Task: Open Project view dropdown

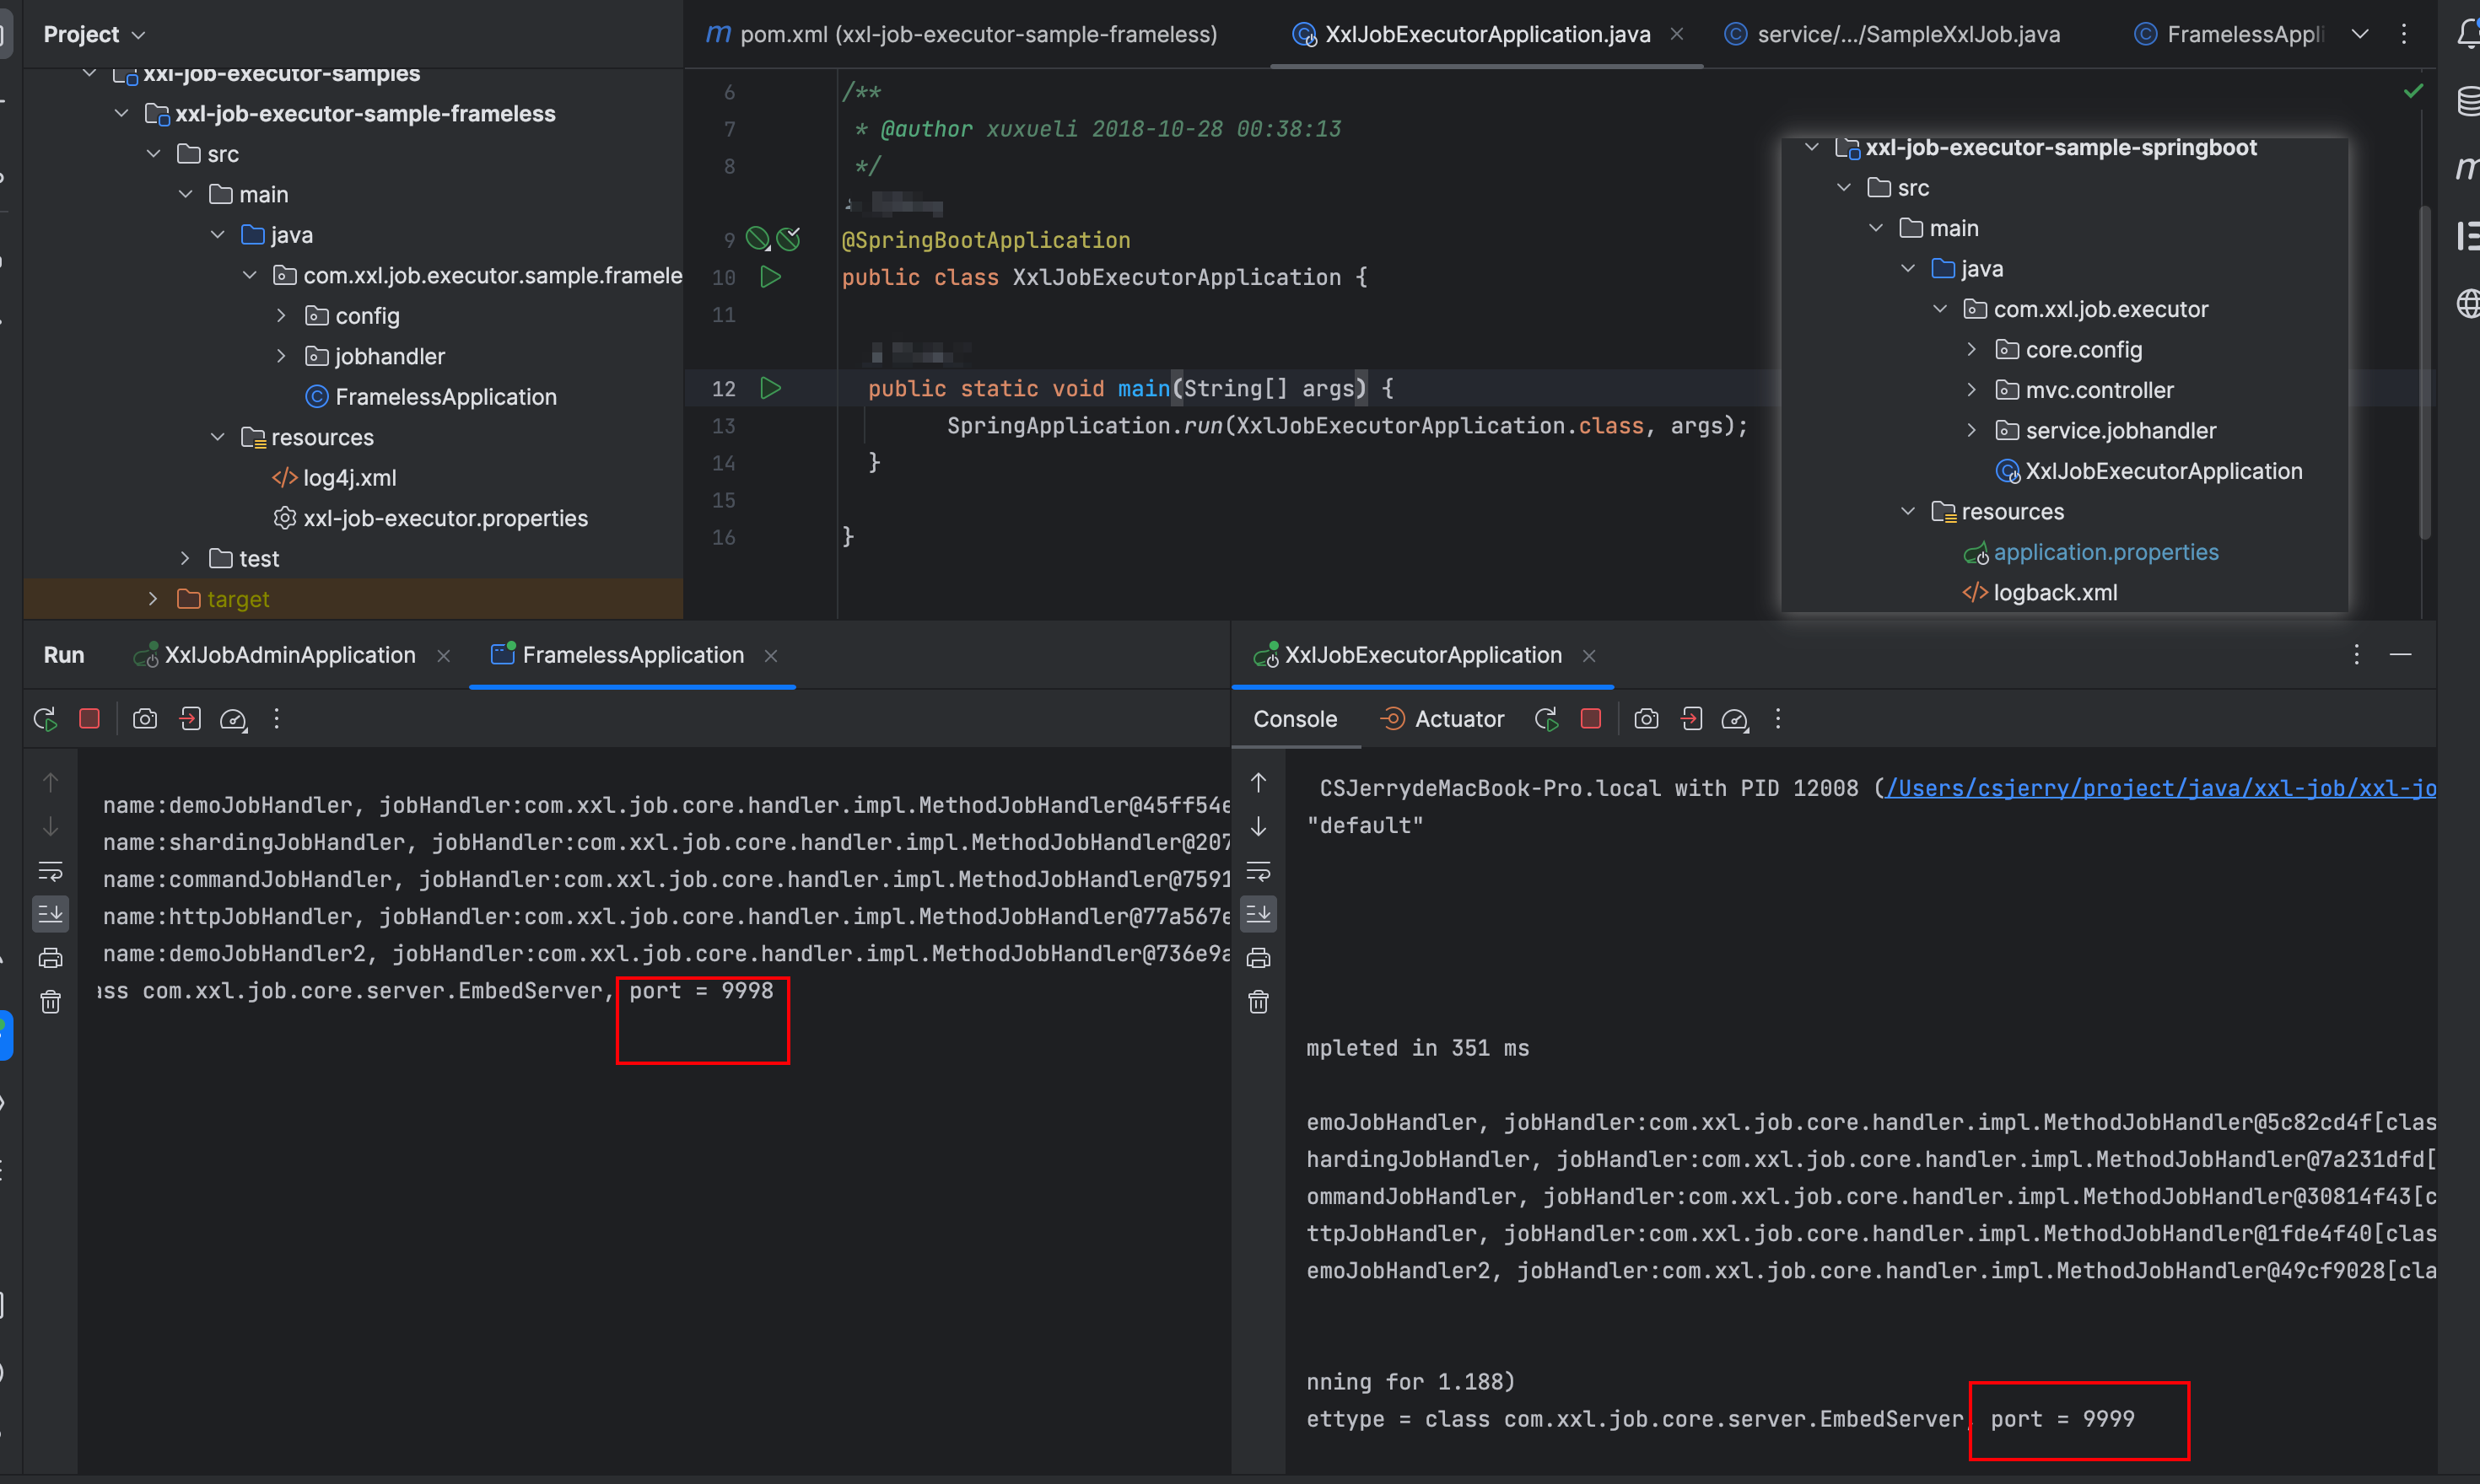Action: (x=94, y=34)
